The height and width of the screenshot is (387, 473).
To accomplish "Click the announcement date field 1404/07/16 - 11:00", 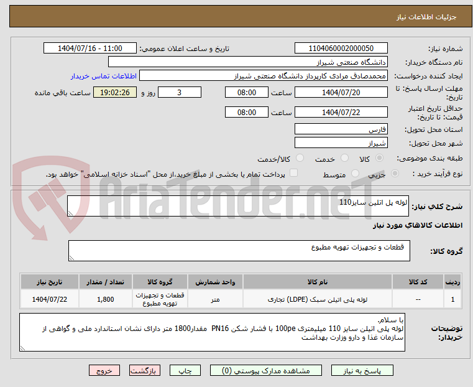I will click(90, 49).
